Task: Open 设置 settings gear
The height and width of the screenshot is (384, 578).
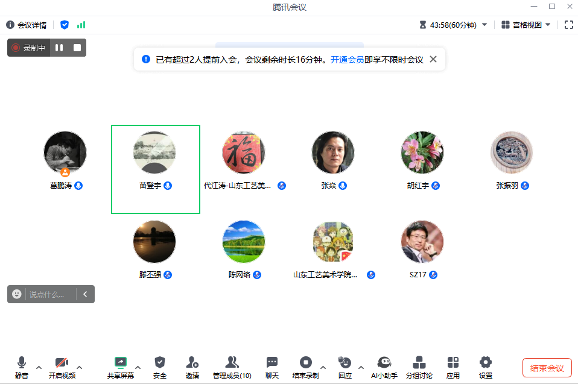Action: click(x=486, y=368)
